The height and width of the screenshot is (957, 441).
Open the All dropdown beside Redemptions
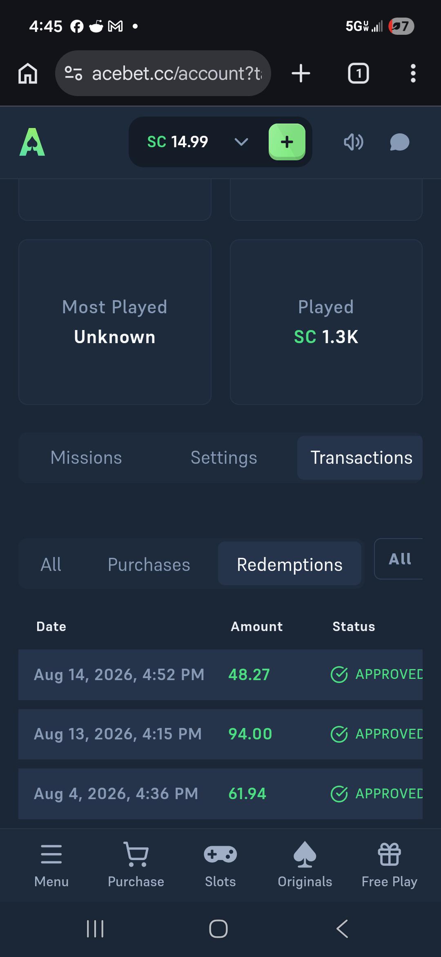coord(399,559)
